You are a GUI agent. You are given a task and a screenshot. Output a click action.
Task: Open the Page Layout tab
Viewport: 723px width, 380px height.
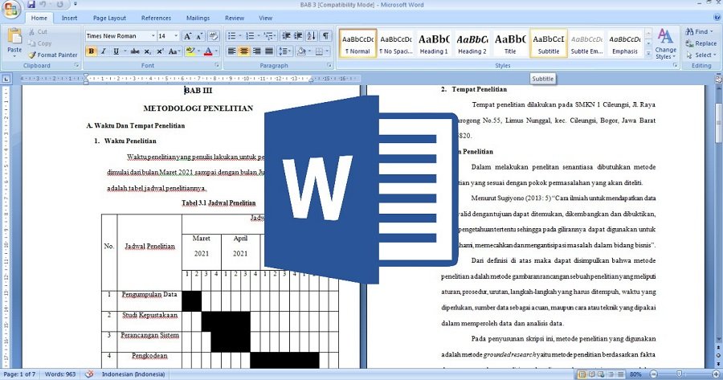click(109, 18)
